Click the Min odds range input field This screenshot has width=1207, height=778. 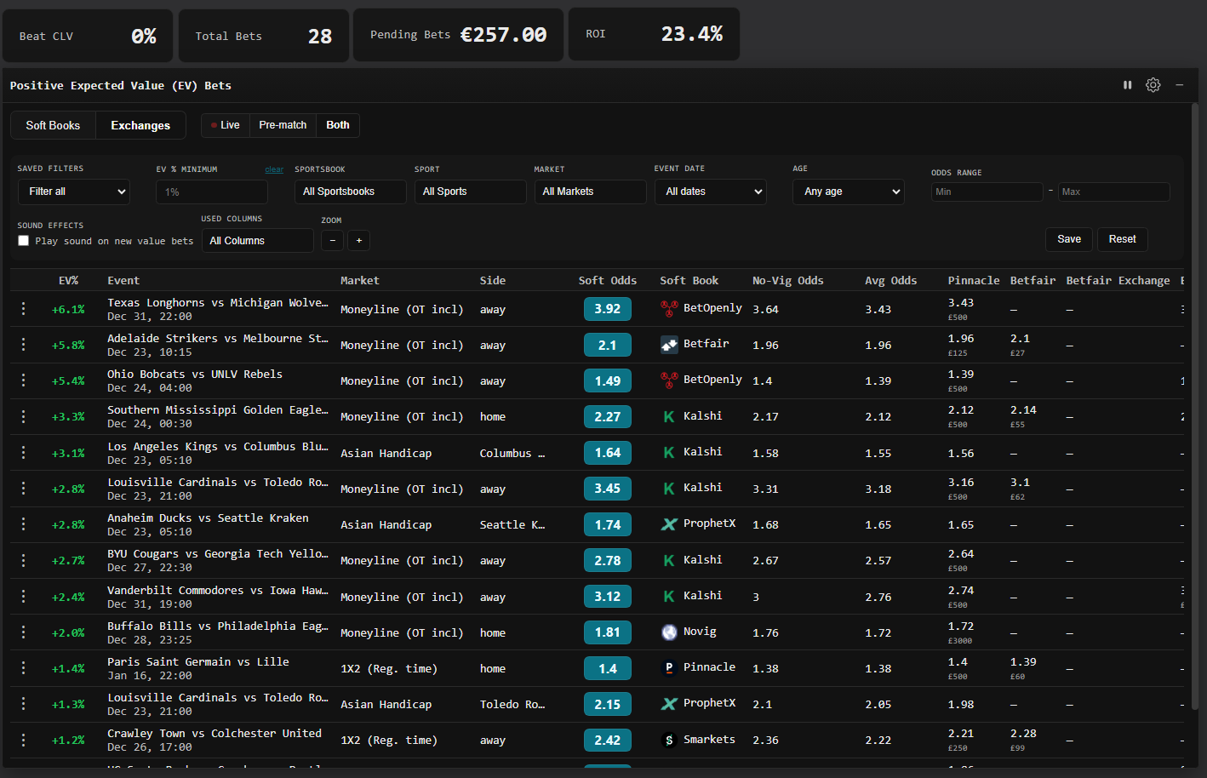[987, 192]
